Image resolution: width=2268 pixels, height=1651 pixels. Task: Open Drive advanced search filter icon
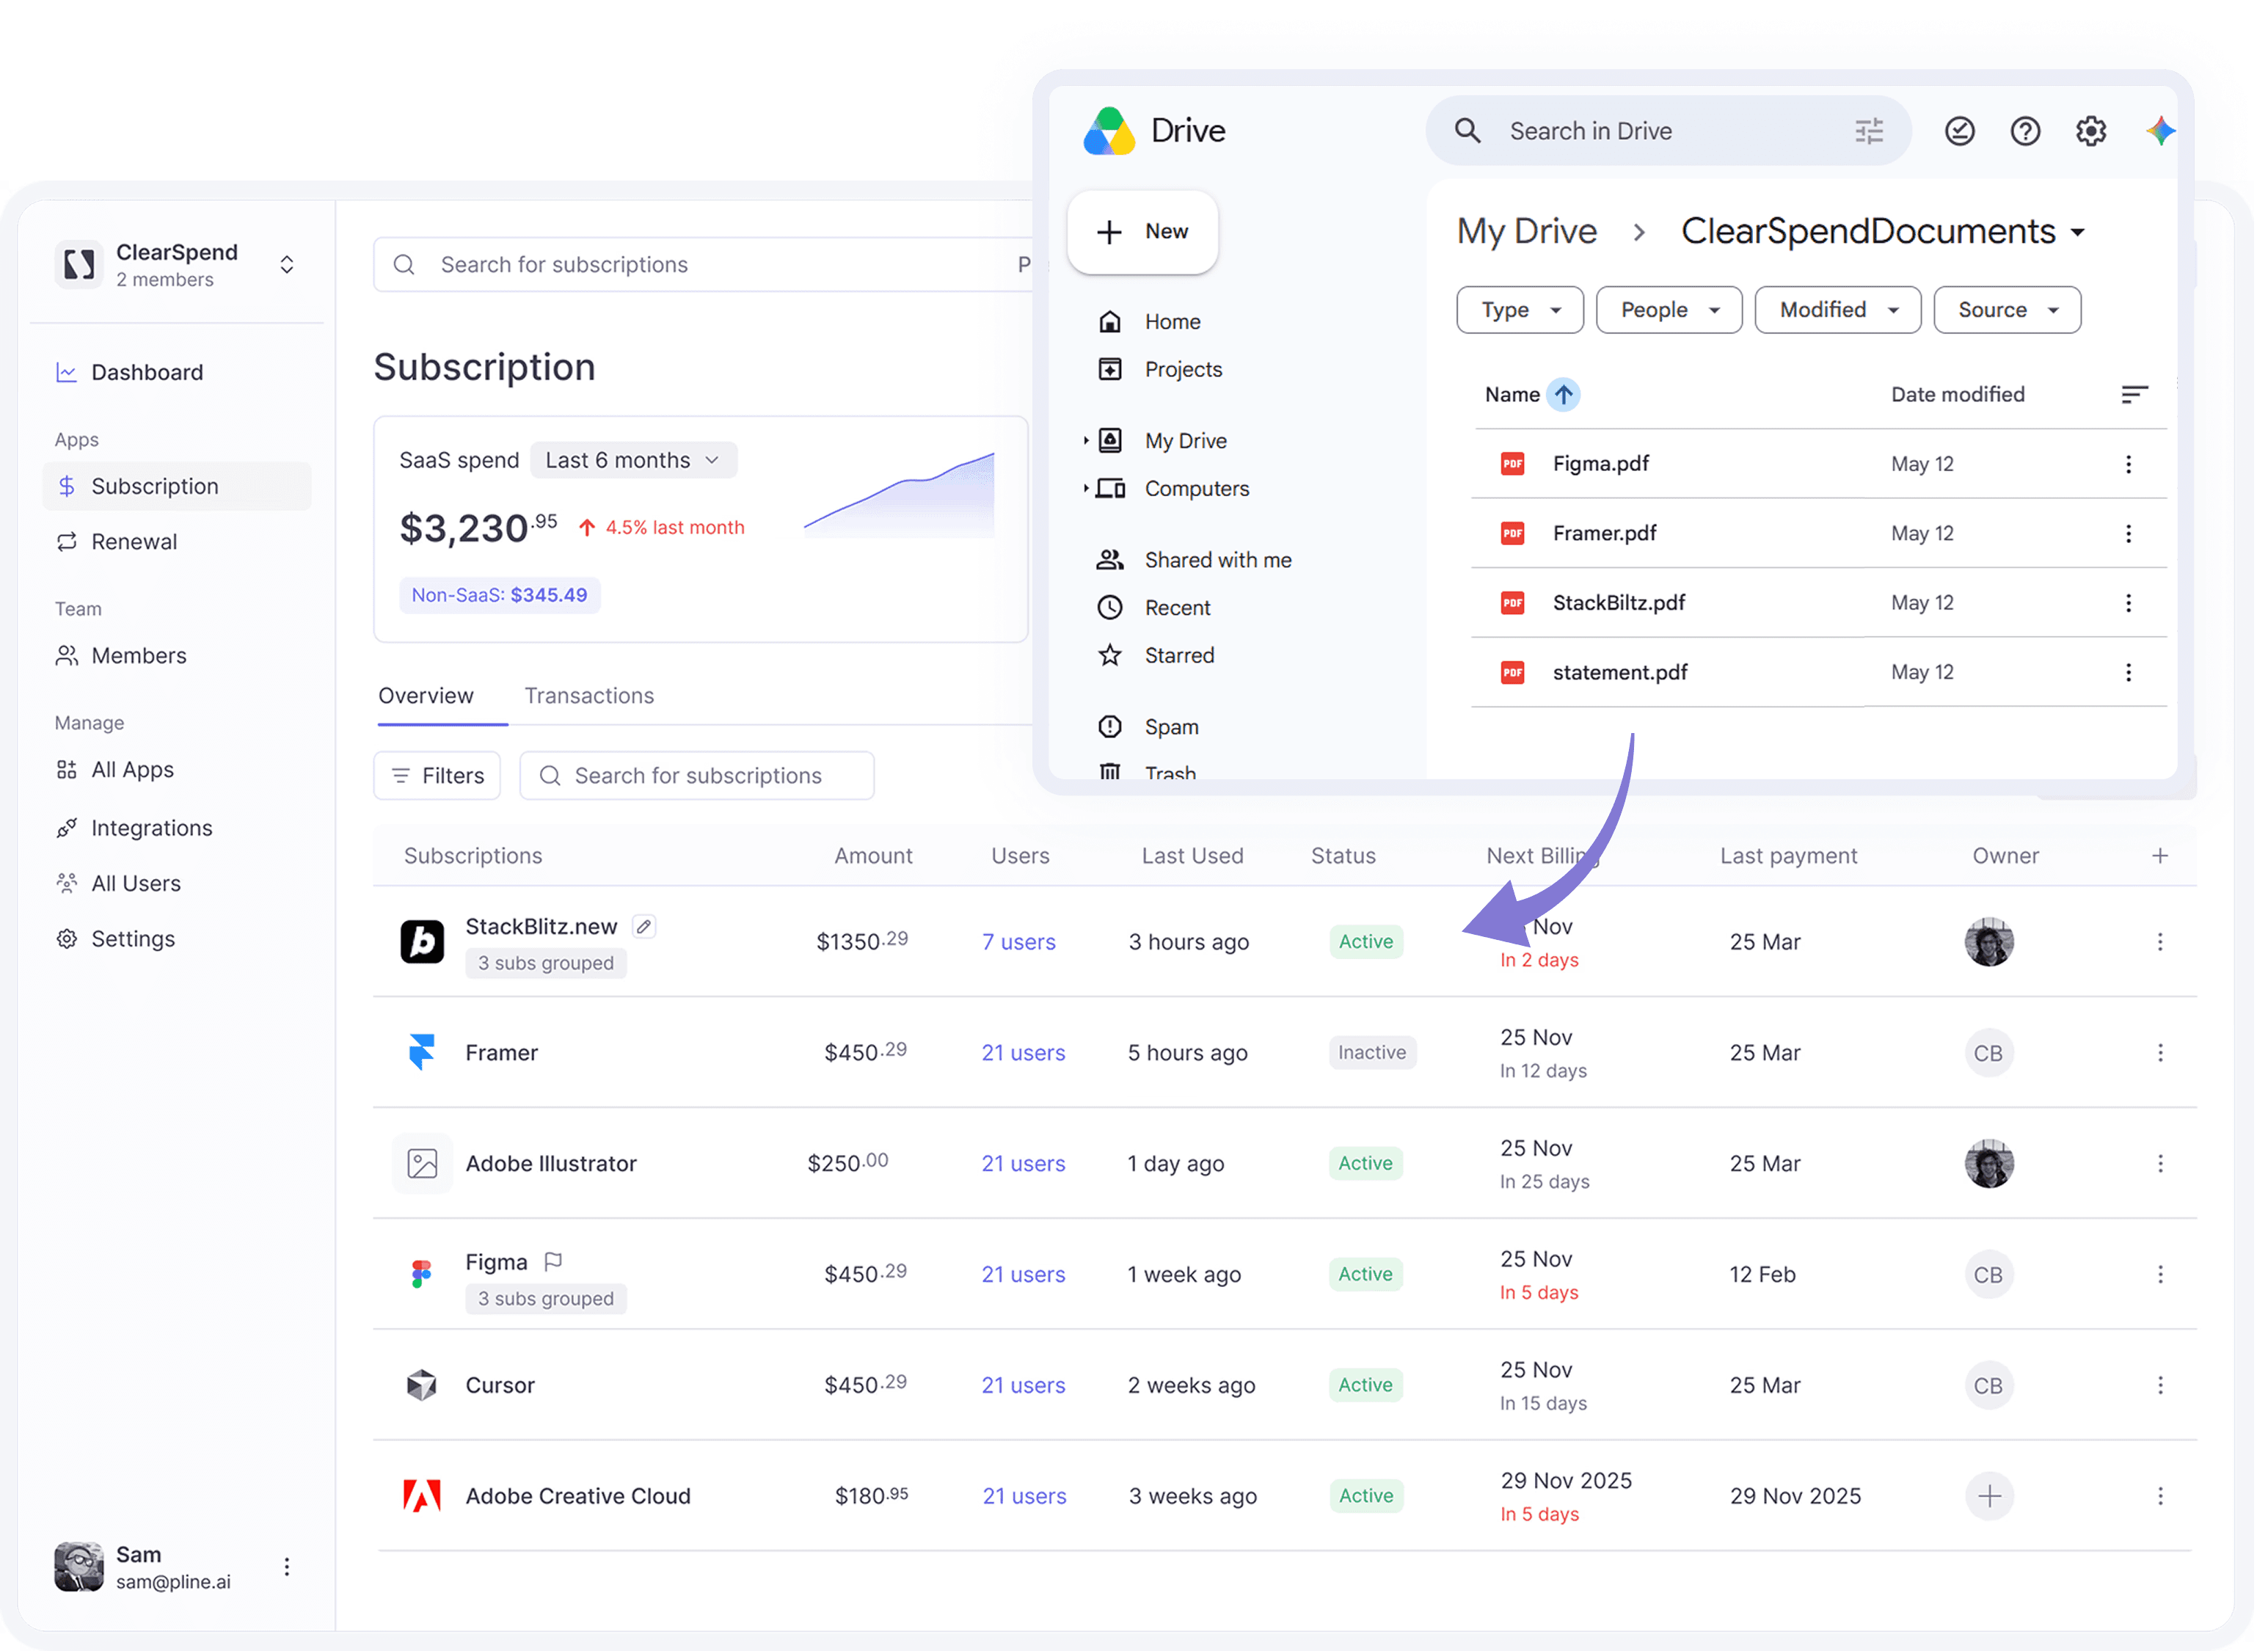[x=1868, y=131]
